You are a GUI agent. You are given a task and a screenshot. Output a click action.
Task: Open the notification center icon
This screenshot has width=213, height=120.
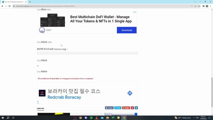[209, 118]
